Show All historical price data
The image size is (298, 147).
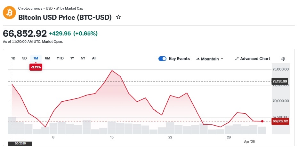pos(94,58)
